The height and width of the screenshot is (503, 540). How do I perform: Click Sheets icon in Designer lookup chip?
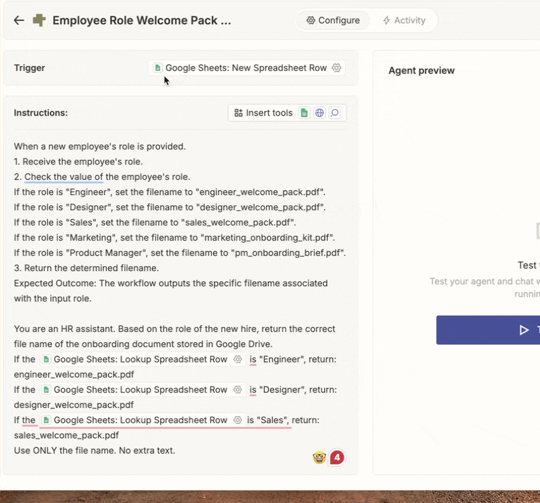pyautogui.click(x=46, y=390)
